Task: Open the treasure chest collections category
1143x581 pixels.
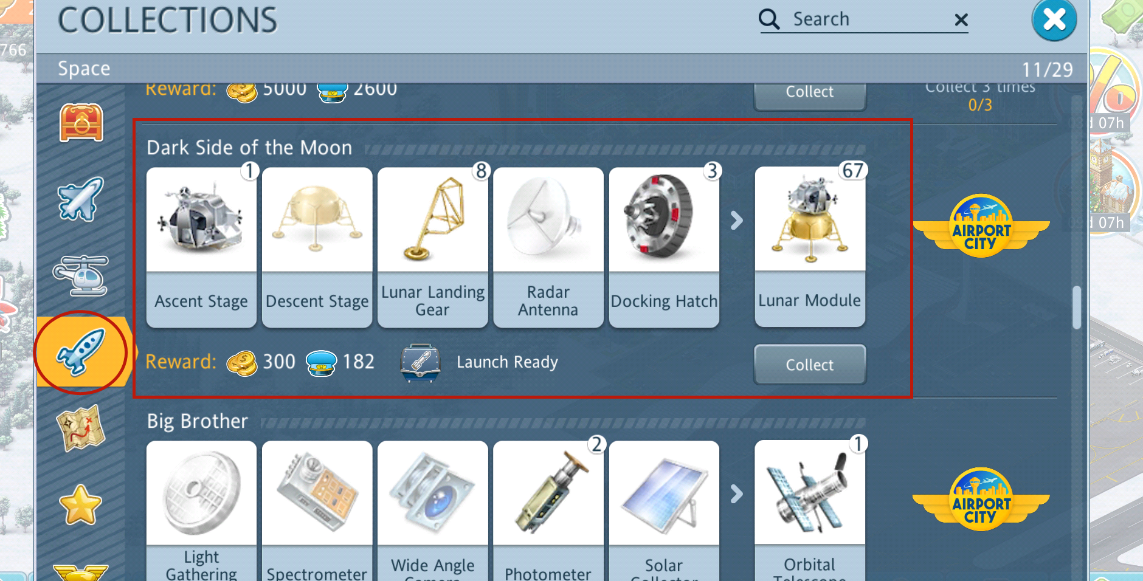Action: (x=81, y=123)
